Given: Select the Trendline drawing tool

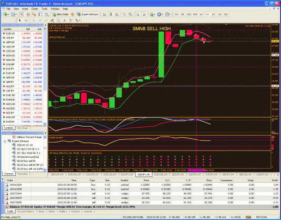Looking at the screenshot, I should [x=46, y=20].
